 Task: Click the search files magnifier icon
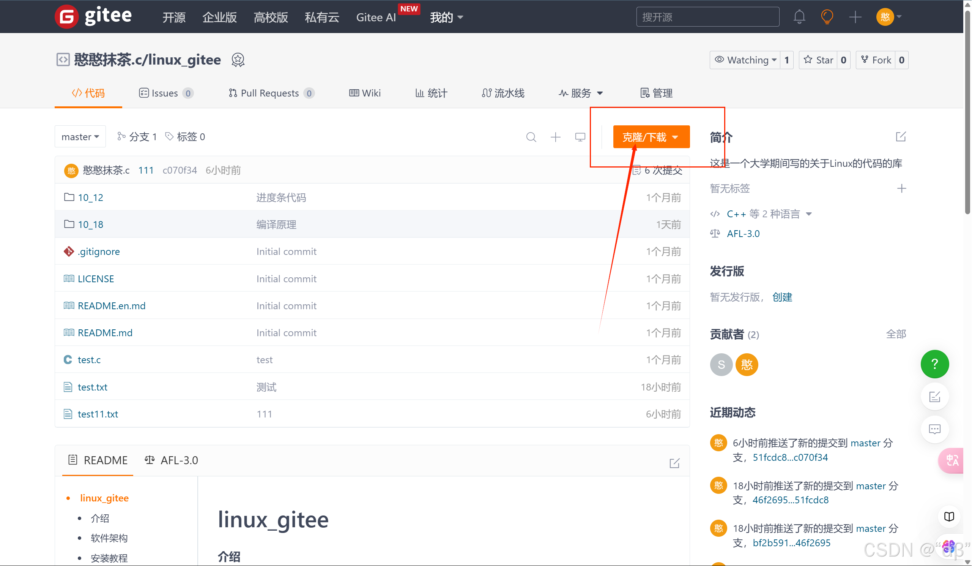(x=531, y=137)
